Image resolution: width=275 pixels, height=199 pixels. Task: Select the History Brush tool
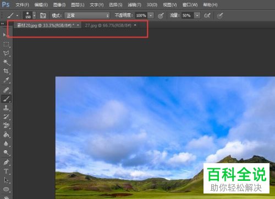tap(6, 116)
